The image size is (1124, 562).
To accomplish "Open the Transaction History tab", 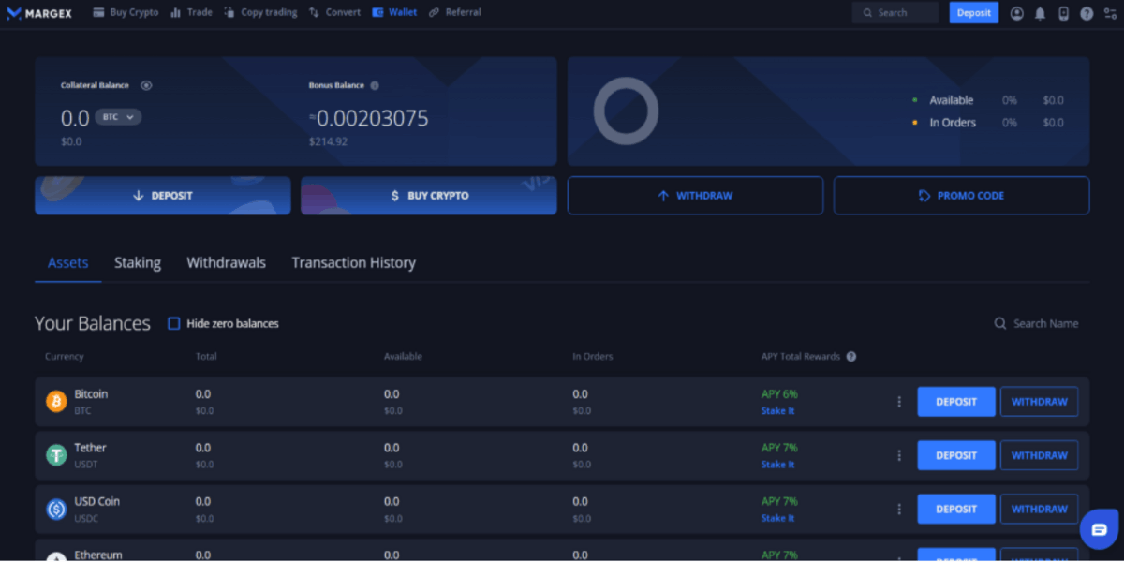I will [x=353, y=263].
